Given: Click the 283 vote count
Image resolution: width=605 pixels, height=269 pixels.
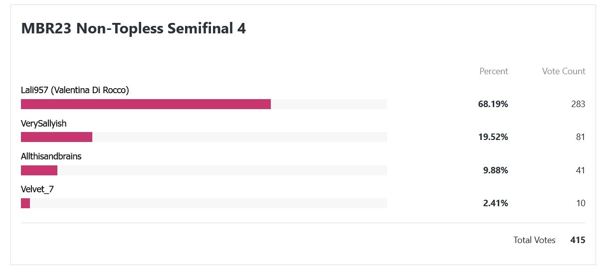Looking at the screenshot, I should click(578, 104).
